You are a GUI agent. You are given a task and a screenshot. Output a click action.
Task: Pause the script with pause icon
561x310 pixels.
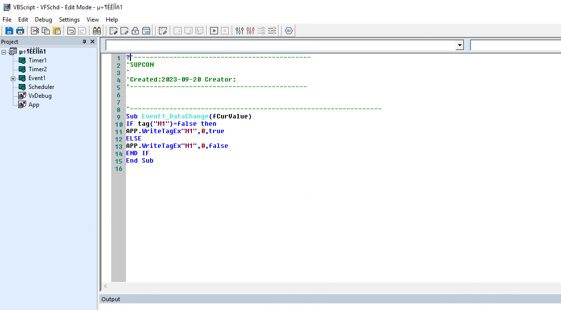(225, 31)
